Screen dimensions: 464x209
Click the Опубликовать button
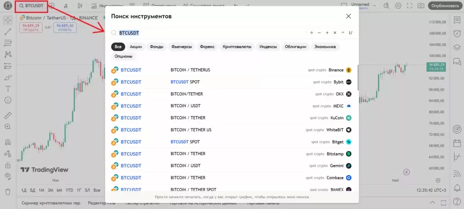tap(445, 5)
